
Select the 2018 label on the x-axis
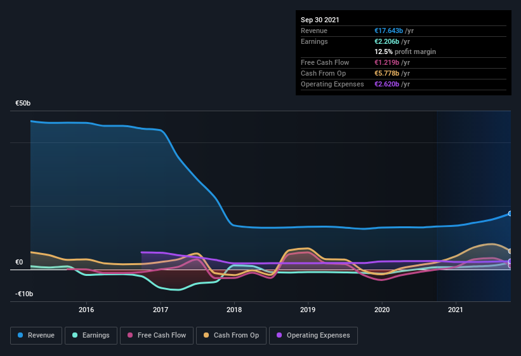coord(234,310)
